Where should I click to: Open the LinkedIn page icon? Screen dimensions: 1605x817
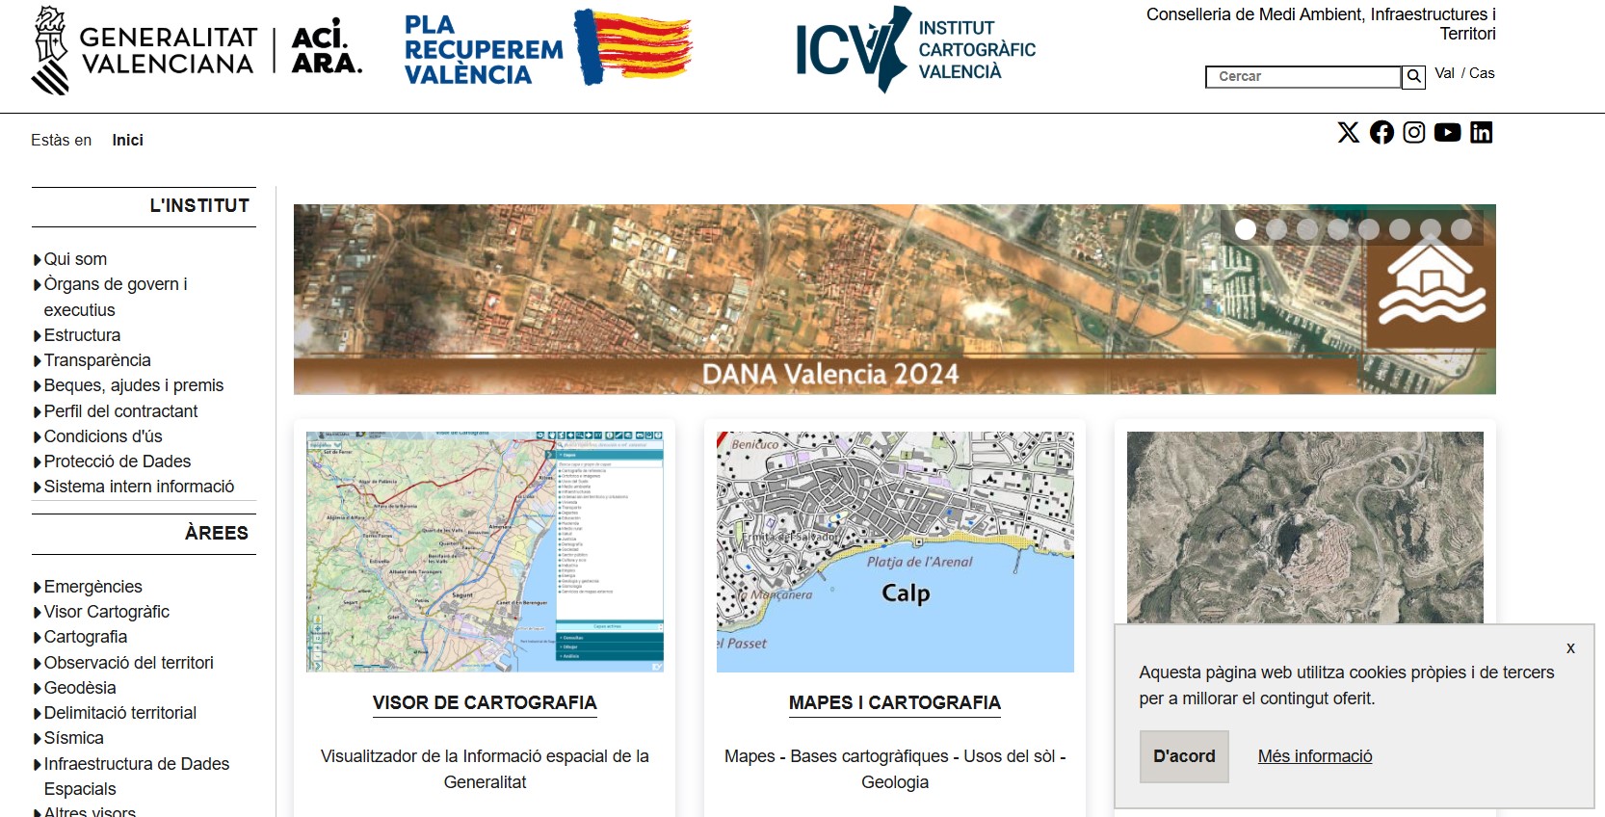[x=1482, y=132]
